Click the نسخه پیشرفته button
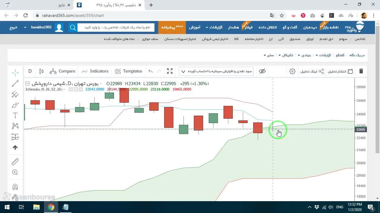380x213 pixels. 172,27
